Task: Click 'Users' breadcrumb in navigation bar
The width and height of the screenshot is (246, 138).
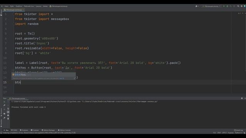Action: 7,6
